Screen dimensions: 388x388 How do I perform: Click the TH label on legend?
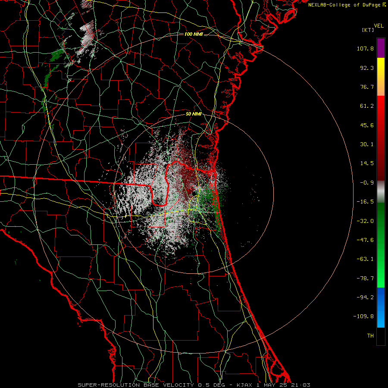pyautogui.click(x=370, y=336)
